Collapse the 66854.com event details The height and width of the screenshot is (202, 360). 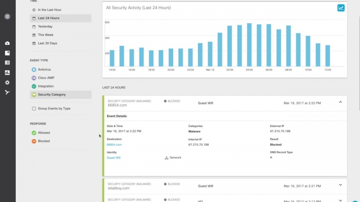tap(341, 102)
